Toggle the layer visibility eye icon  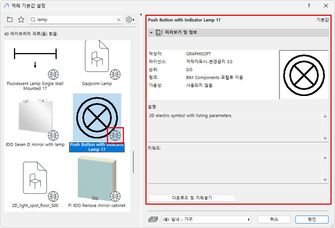pos(166,219)
